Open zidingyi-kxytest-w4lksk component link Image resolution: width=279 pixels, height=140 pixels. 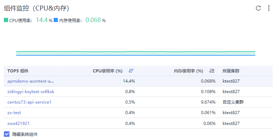(x=31, y=92)
